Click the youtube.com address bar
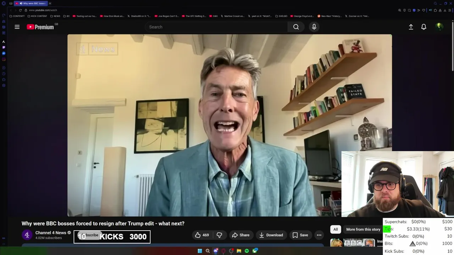This screenshot has width=454, height=255. [43, 10]
